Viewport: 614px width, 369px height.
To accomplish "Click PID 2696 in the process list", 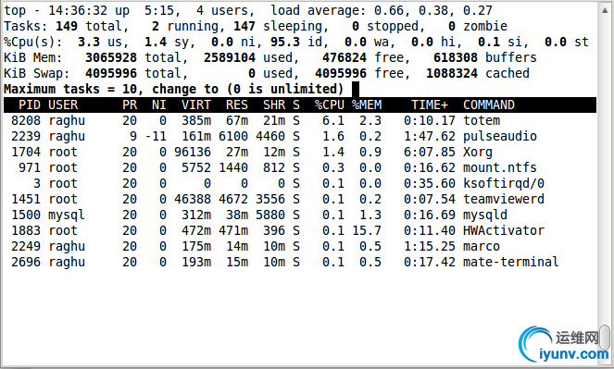I will pyautogui.click(x=26, y=262).
